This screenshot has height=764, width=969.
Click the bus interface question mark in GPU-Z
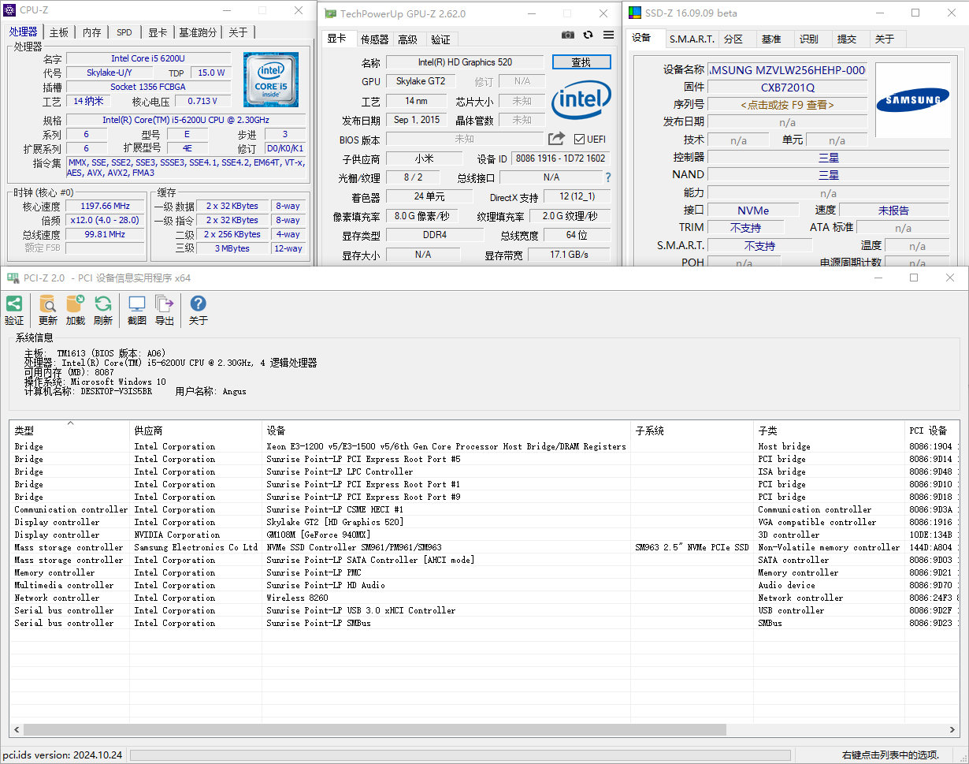tap(608, 177)
